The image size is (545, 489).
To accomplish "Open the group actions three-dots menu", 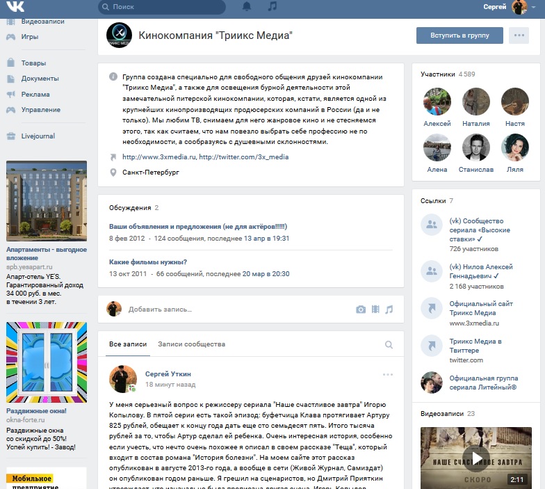I will (x=519, y=35).
